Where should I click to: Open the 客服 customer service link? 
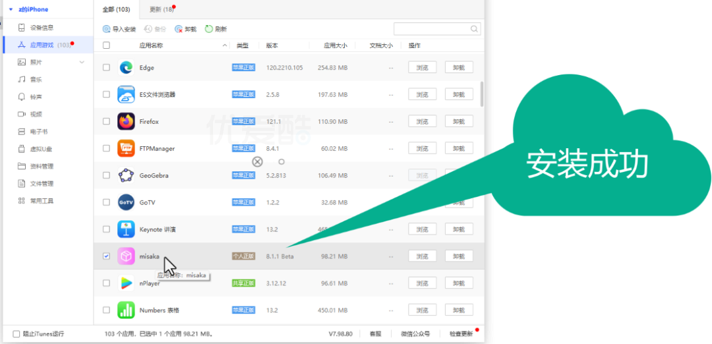(x=375, y=334)
